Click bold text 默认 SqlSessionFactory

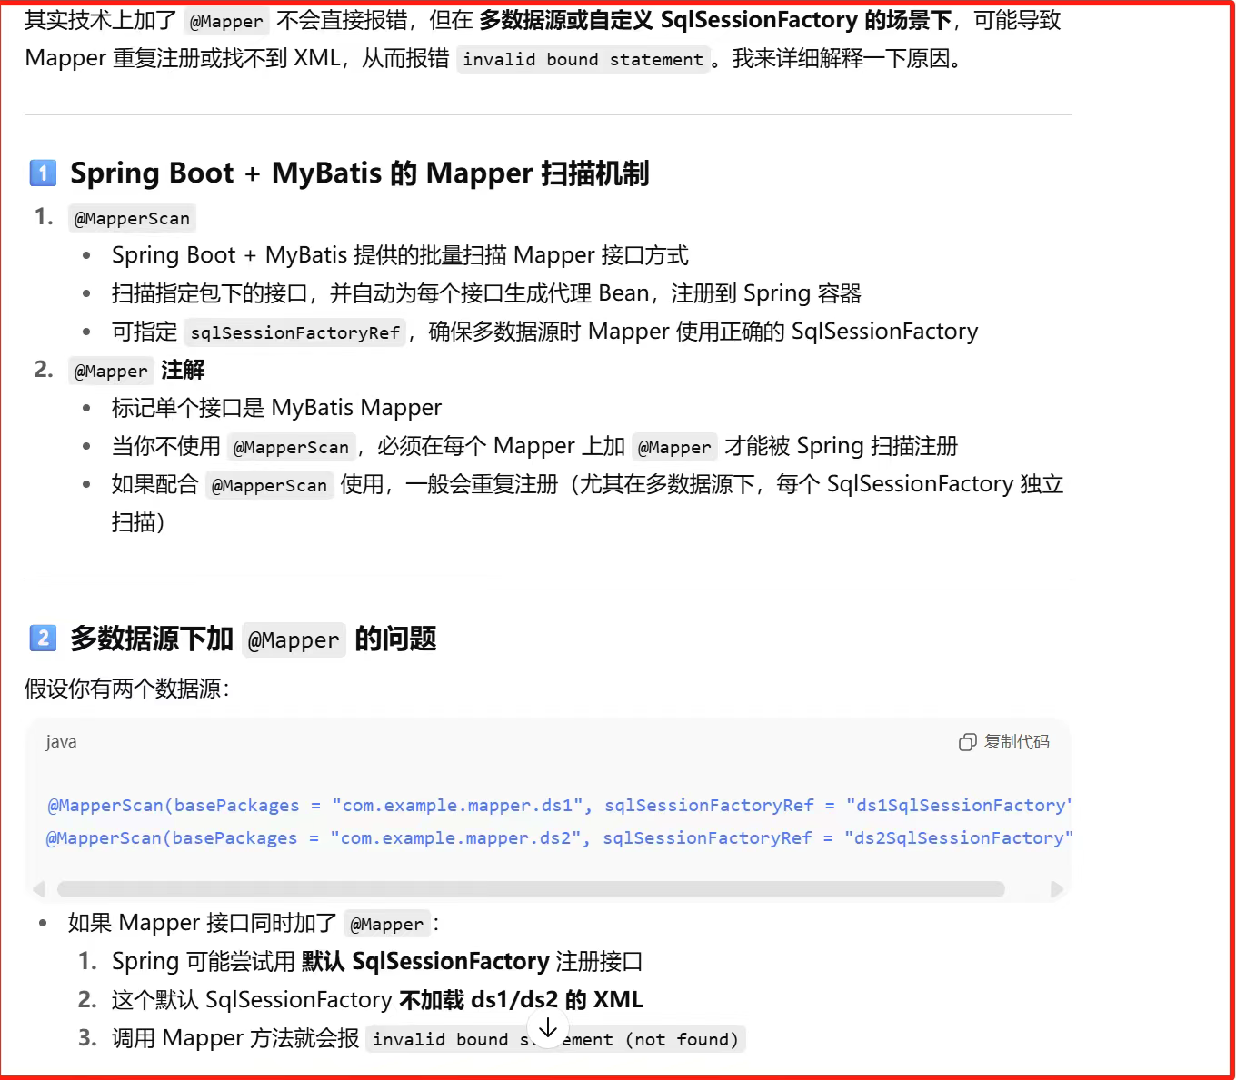[424, 961]
